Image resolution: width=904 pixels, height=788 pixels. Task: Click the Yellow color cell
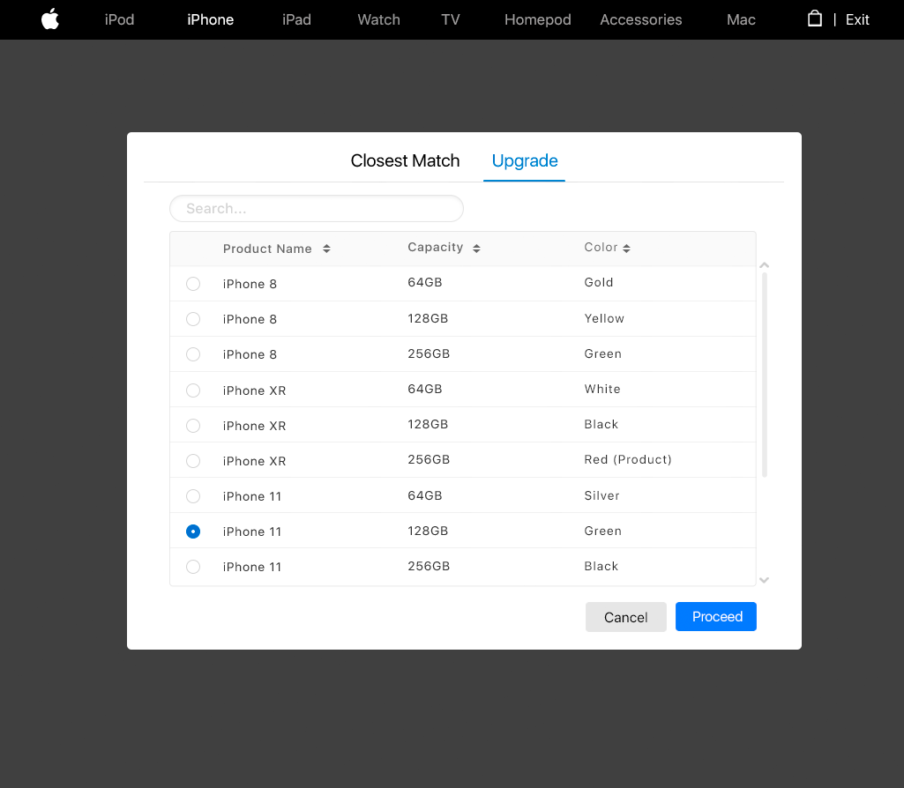coord(603,318)
